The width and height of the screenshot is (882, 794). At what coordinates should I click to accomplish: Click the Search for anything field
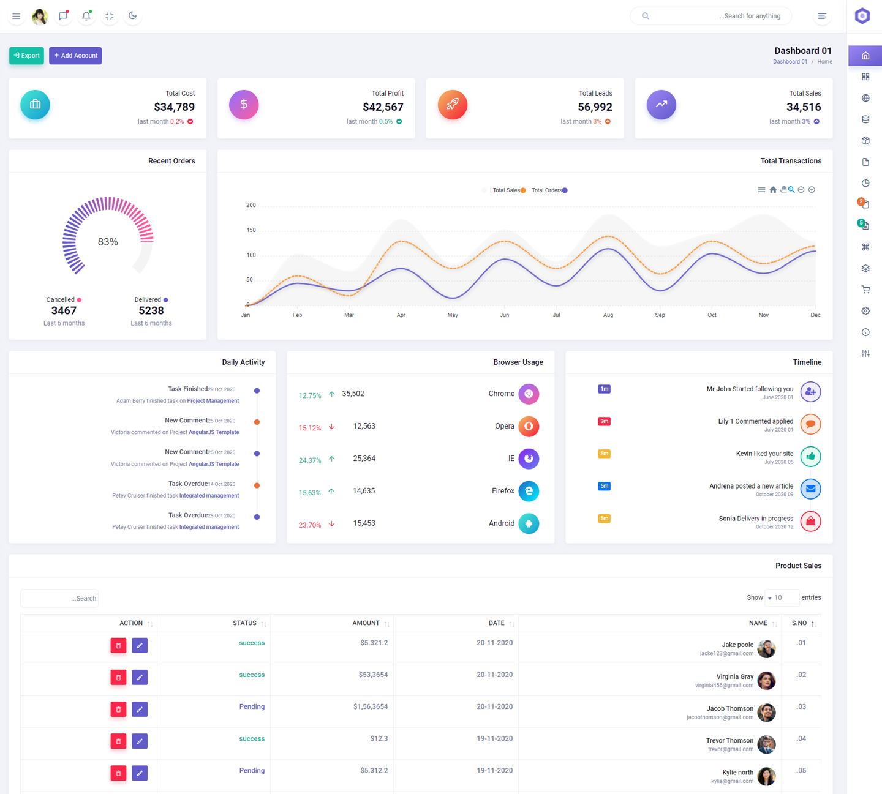pos(717,16)
